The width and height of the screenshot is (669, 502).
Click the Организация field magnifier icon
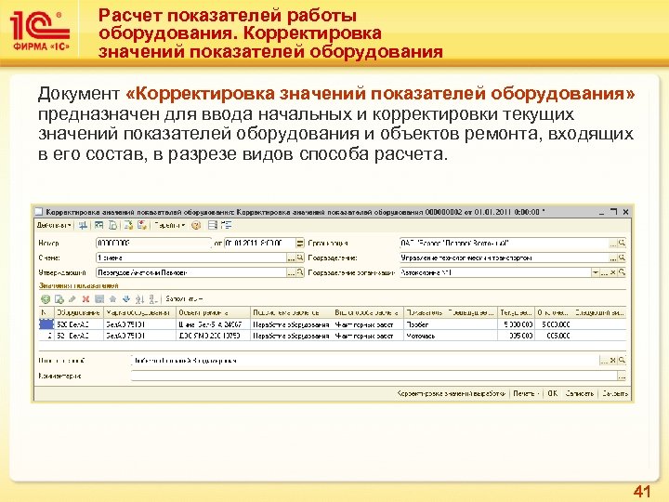click(x=622, y=243)
